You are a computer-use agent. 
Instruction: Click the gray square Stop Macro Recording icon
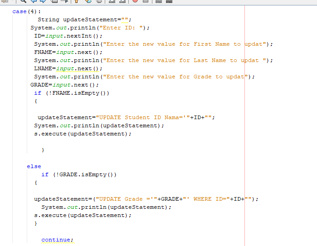click(x=146, y=1)
